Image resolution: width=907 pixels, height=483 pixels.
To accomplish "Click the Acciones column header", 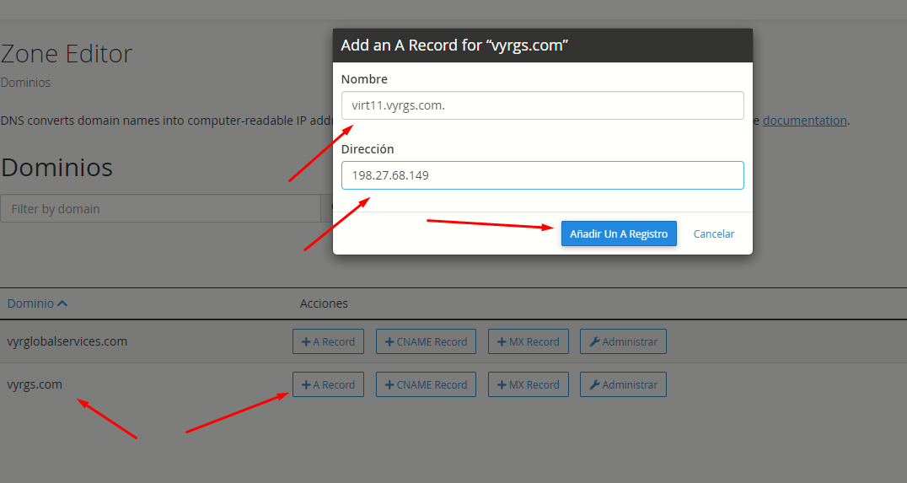I will coord(324,303).
